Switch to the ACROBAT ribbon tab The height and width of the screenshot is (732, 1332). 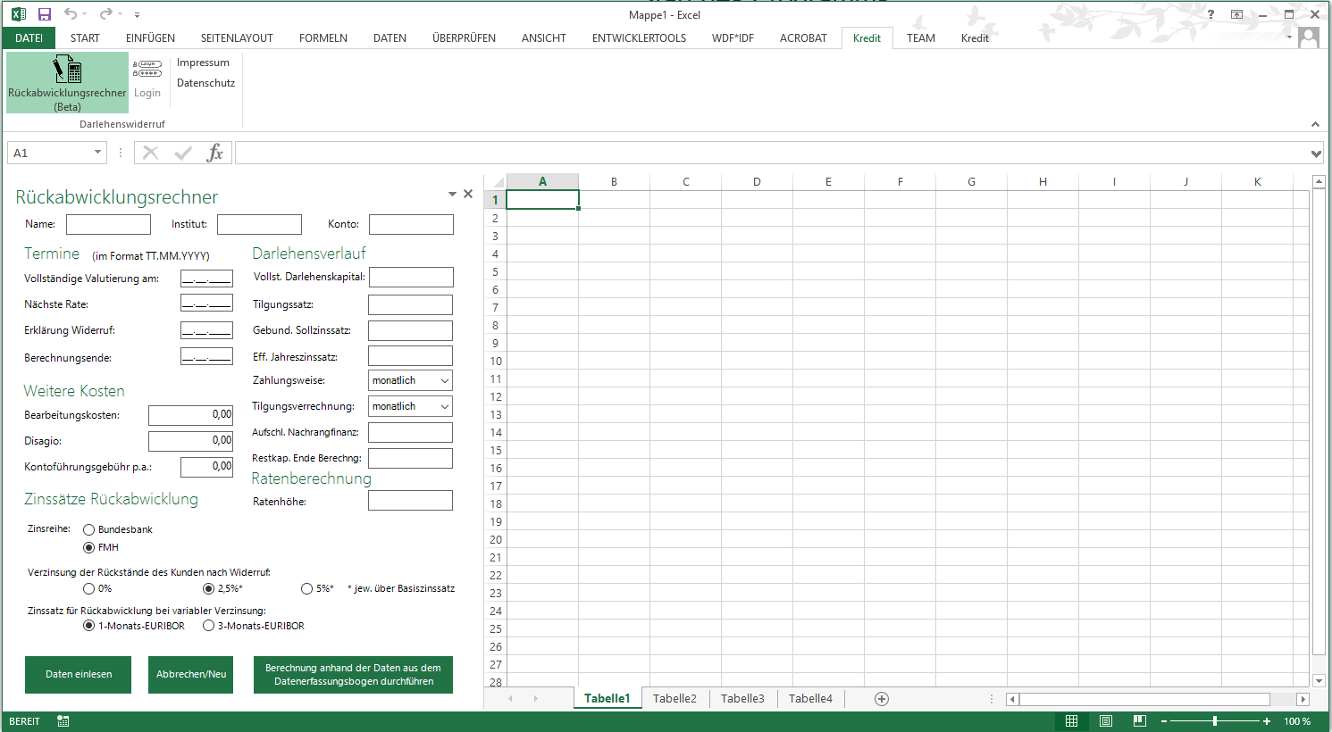(803, 38)
